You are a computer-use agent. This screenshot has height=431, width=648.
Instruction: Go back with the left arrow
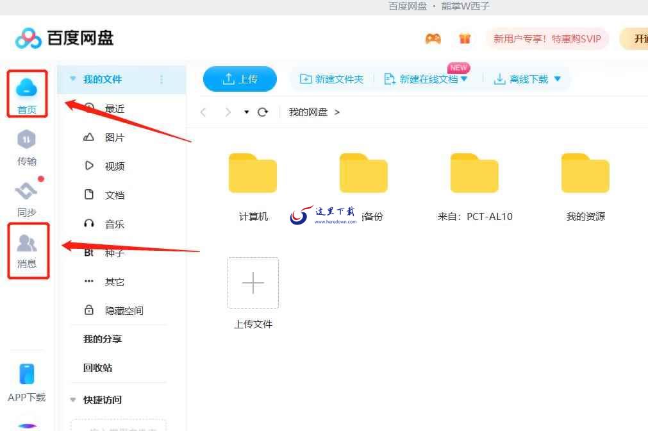(203, 112)
